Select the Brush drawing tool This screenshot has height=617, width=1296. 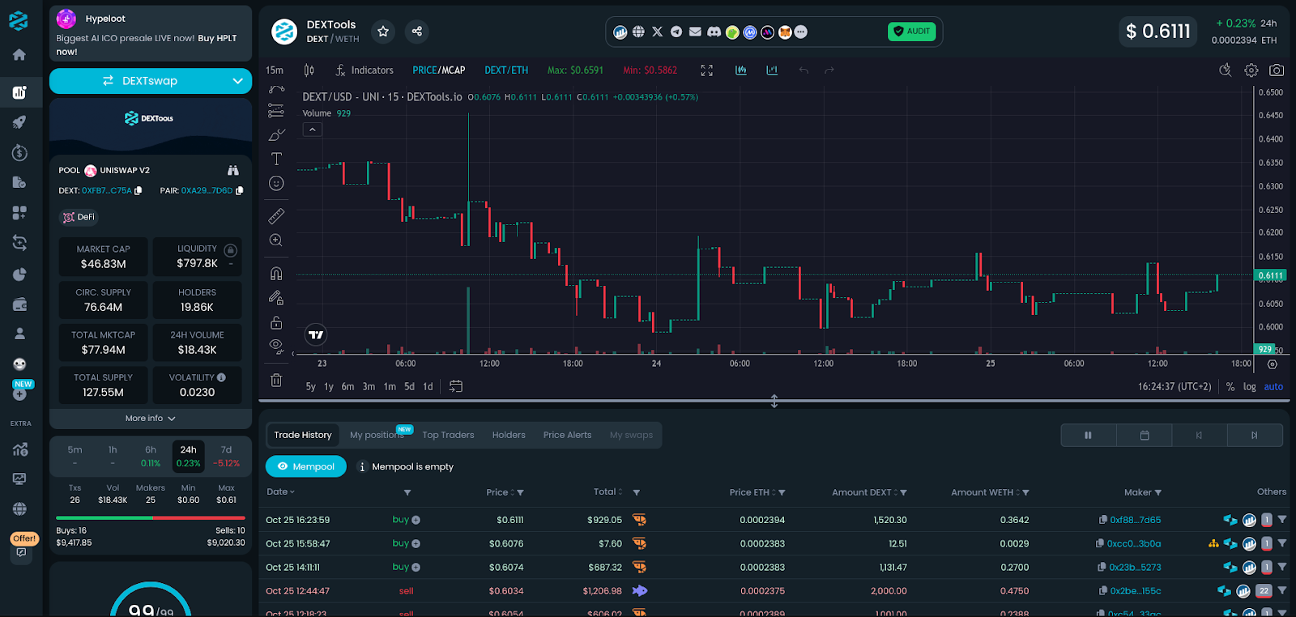[x=276, y=134]
